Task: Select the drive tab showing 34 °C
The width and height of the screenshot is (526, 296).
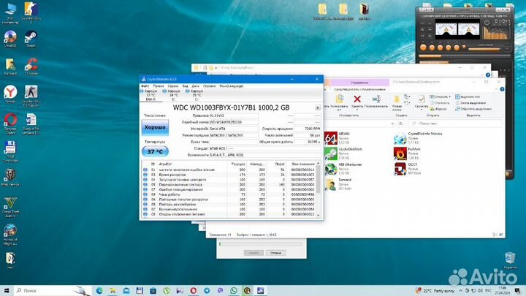Action: pyautogui.click(x=173, y=95)
